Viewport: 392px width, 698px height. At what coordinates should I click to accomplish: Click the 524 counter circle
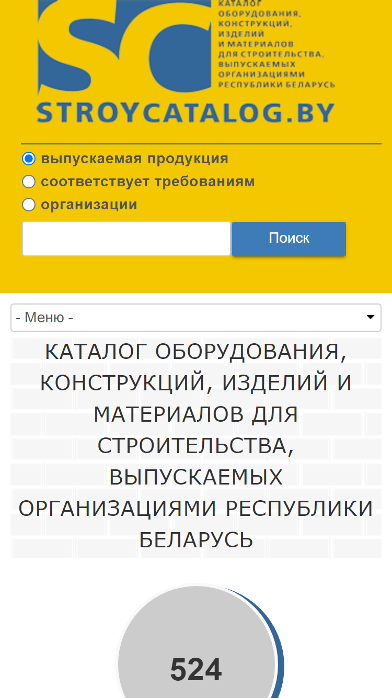point(197,641)
